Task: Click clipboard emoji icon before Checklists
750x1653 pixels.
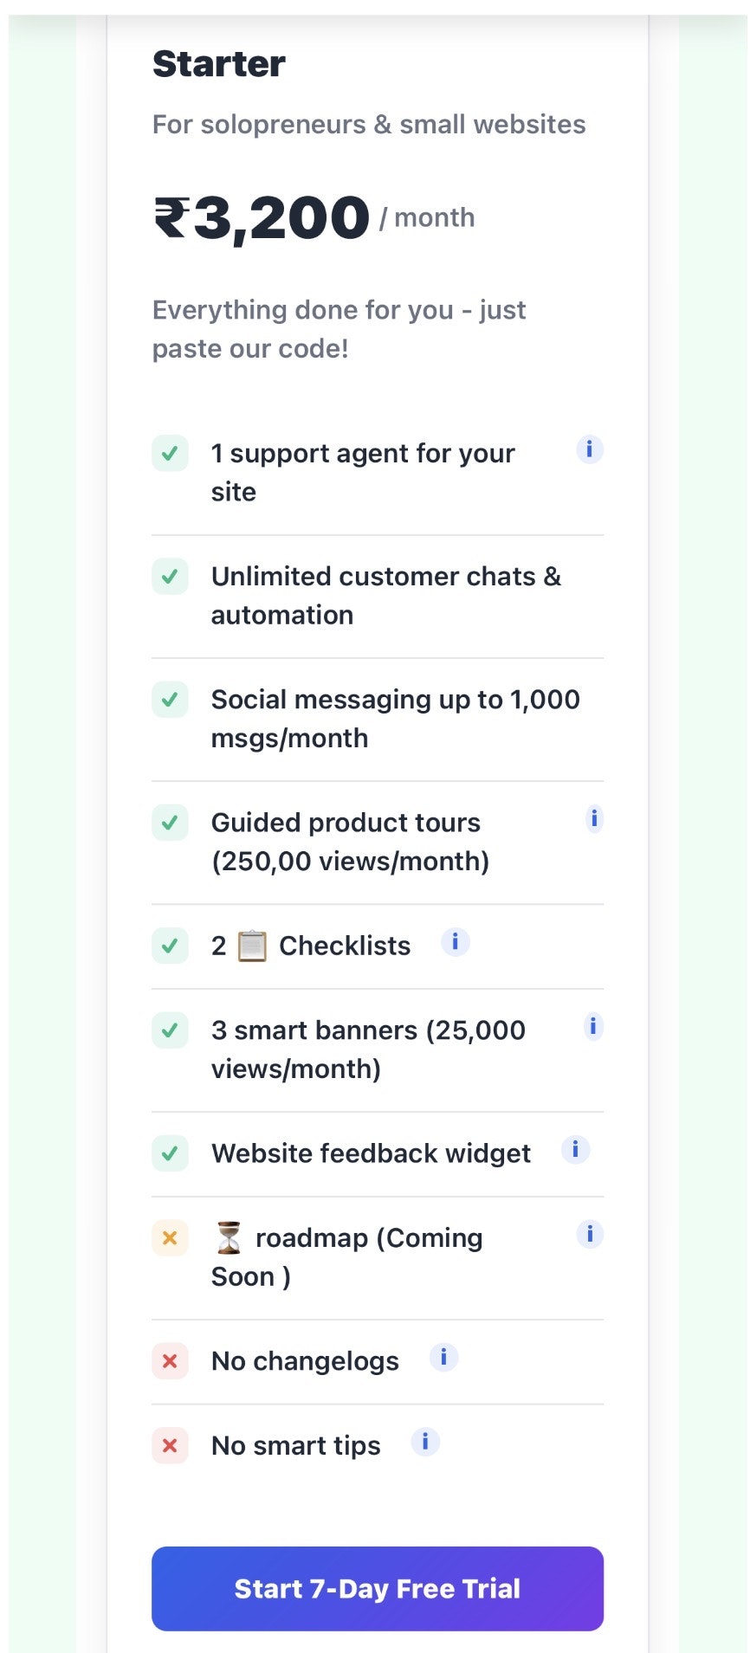Action: [x=252, y=946]
